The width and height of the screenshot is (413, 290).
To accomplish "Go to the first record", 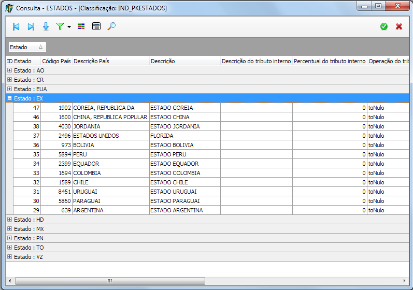I will 16,26.
